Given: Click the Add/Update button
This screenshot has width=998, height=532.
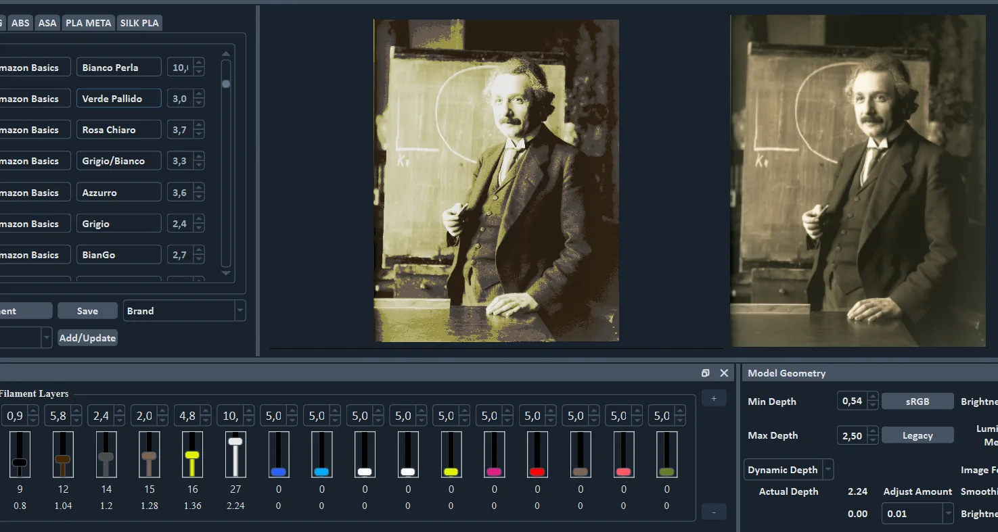Looking at the screenshot, I should tap(87, 338).
